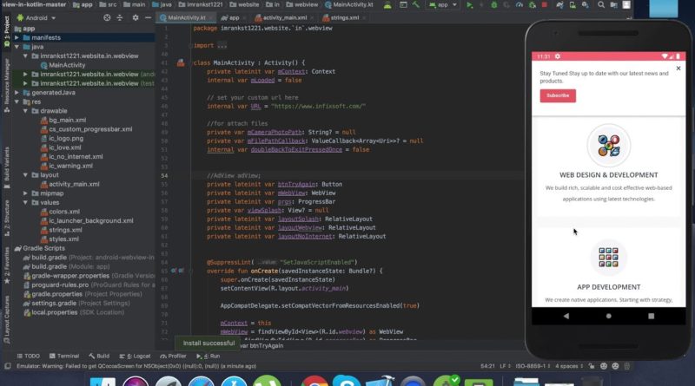Open the Logcat tool window
Viewport: 695px width, 386px height.
click(x=136, y=356)
